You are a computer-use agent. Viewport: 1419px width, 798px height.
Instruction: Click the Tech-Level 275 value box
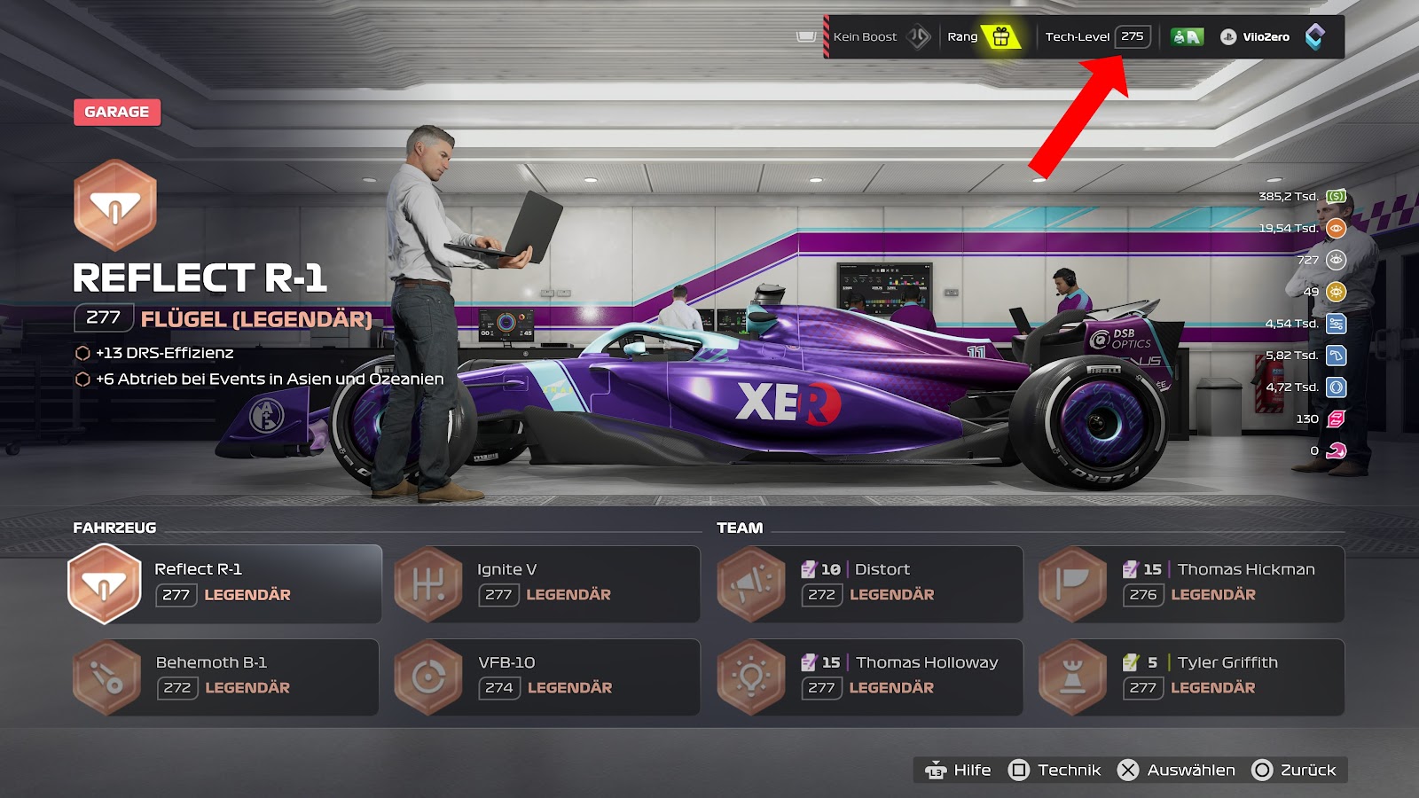[1133, 36]
